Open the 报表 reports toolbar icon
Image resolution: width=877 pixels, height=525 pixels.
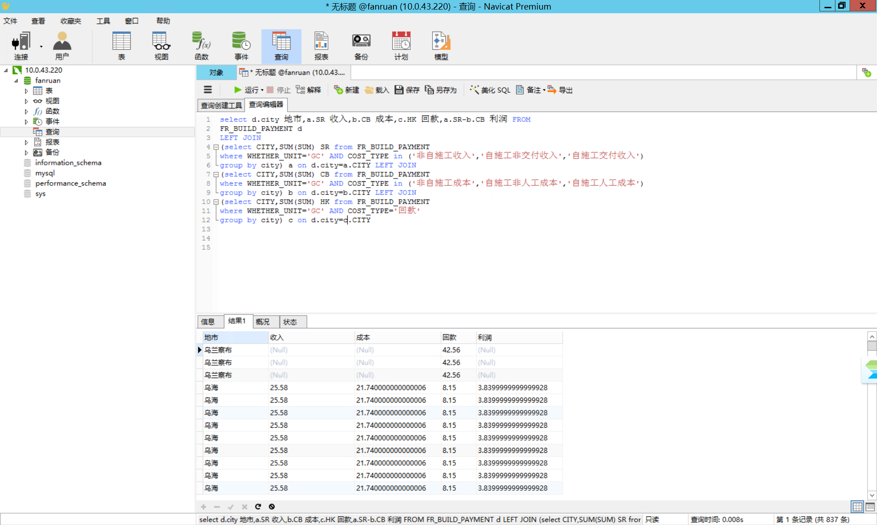tap(321, 46)
